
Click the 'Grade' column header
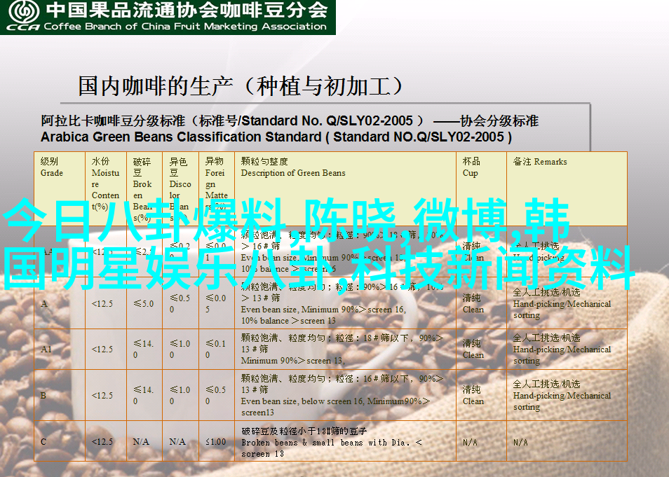click(52, 167)
